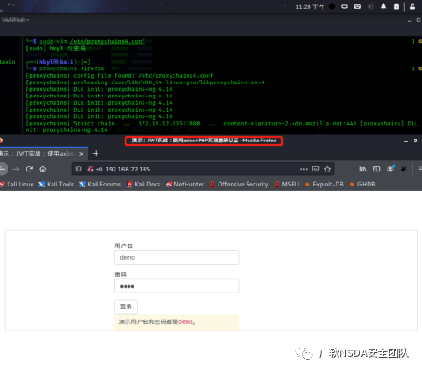The height and width of the screenshot is (372, 422).
Task: Click the lock screen icon in panel
Action: [413, 7]
